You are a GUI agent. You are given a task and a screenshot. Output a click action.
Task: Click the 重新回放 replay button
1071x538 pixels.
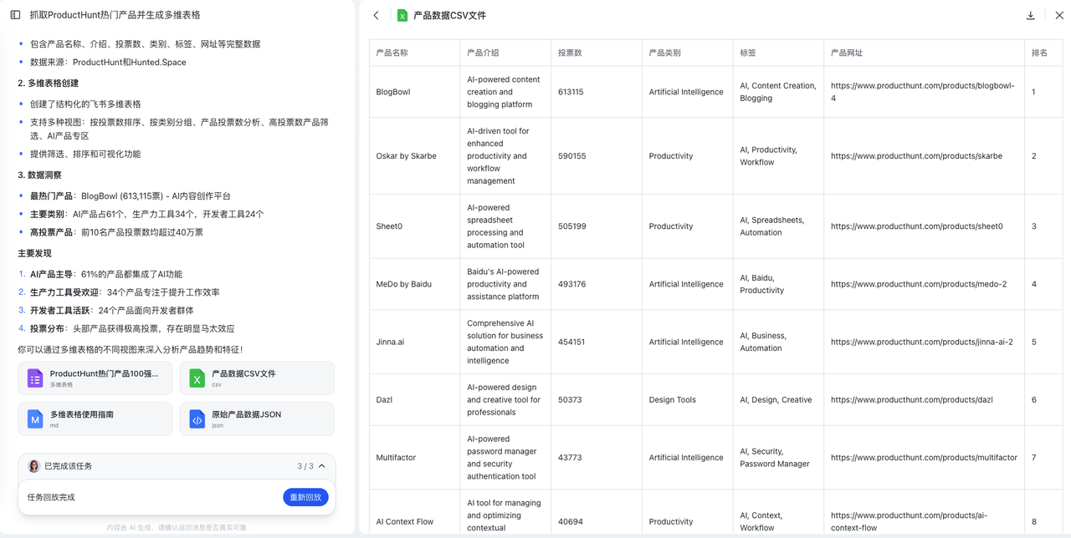(x=305, y=497)
